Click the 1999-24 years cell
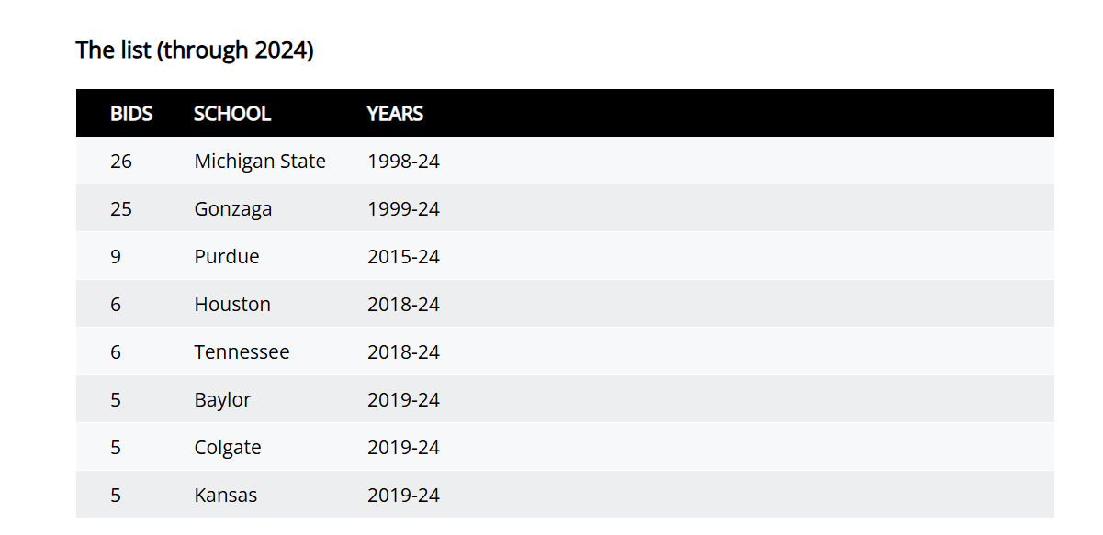Screen dimensions: 1103x535 click(x=403, y=209)
